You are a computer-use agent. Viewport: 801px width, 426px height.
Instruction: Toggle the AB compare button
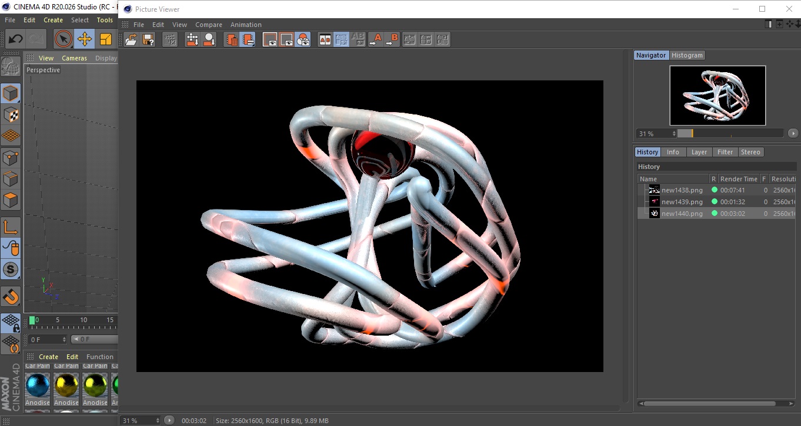pyautogui.click(x=325, y=40)
